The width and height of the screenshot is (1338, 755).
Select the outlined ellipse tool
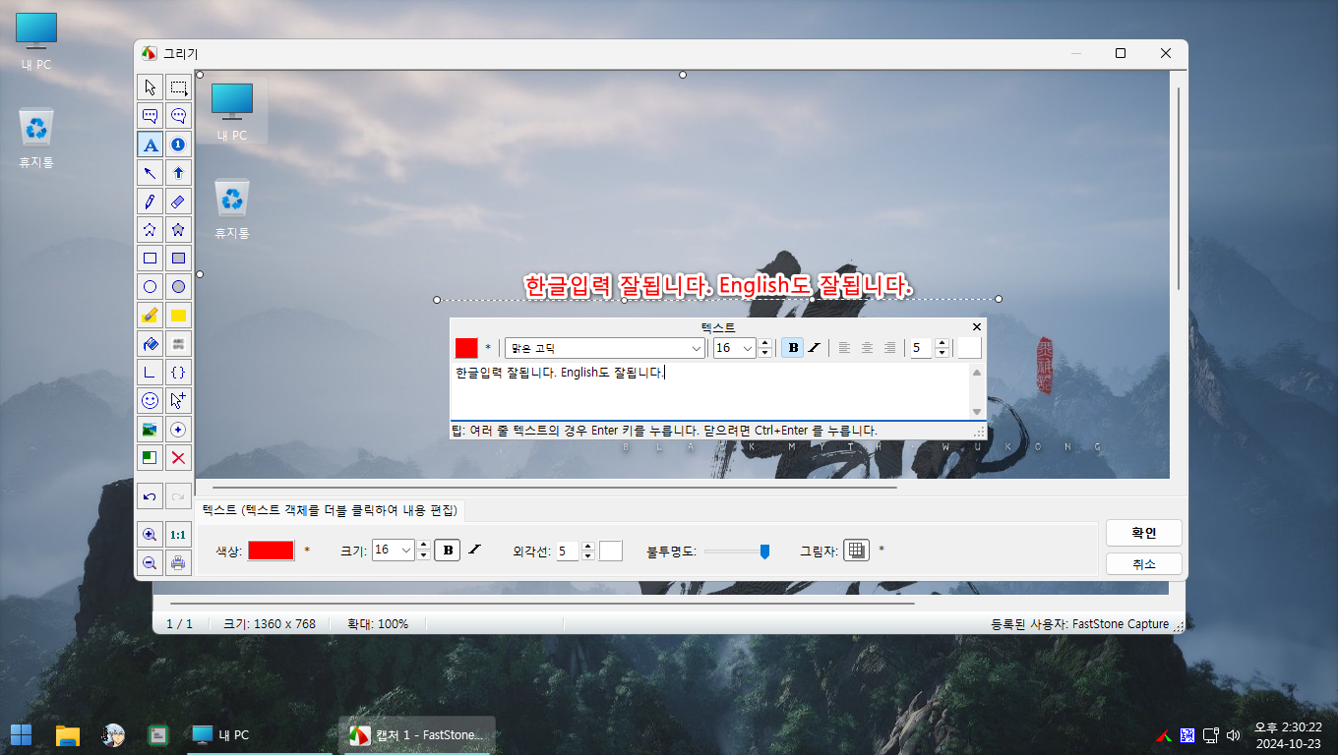pyautogui.click(x=150, y=287)
